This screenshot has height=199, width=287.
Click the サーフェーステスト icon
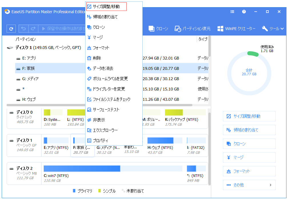click(89, 110)
